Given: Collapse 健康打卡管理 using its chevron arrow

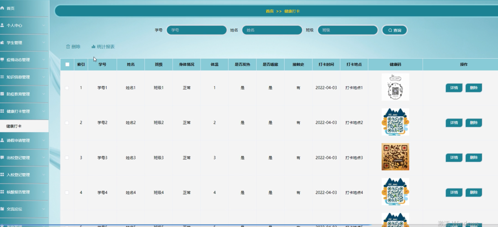Looking at the screenshot, I should pyautogui.click(x=44, y=112).
